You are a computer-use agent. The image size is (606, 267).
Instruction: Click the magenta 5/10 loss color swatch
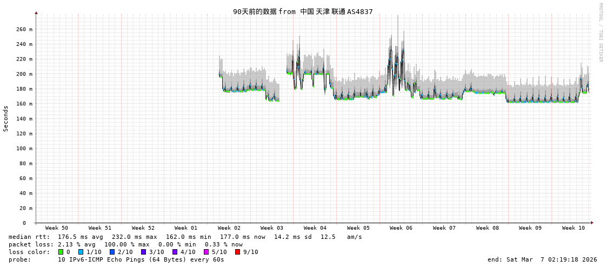[206, 252]
